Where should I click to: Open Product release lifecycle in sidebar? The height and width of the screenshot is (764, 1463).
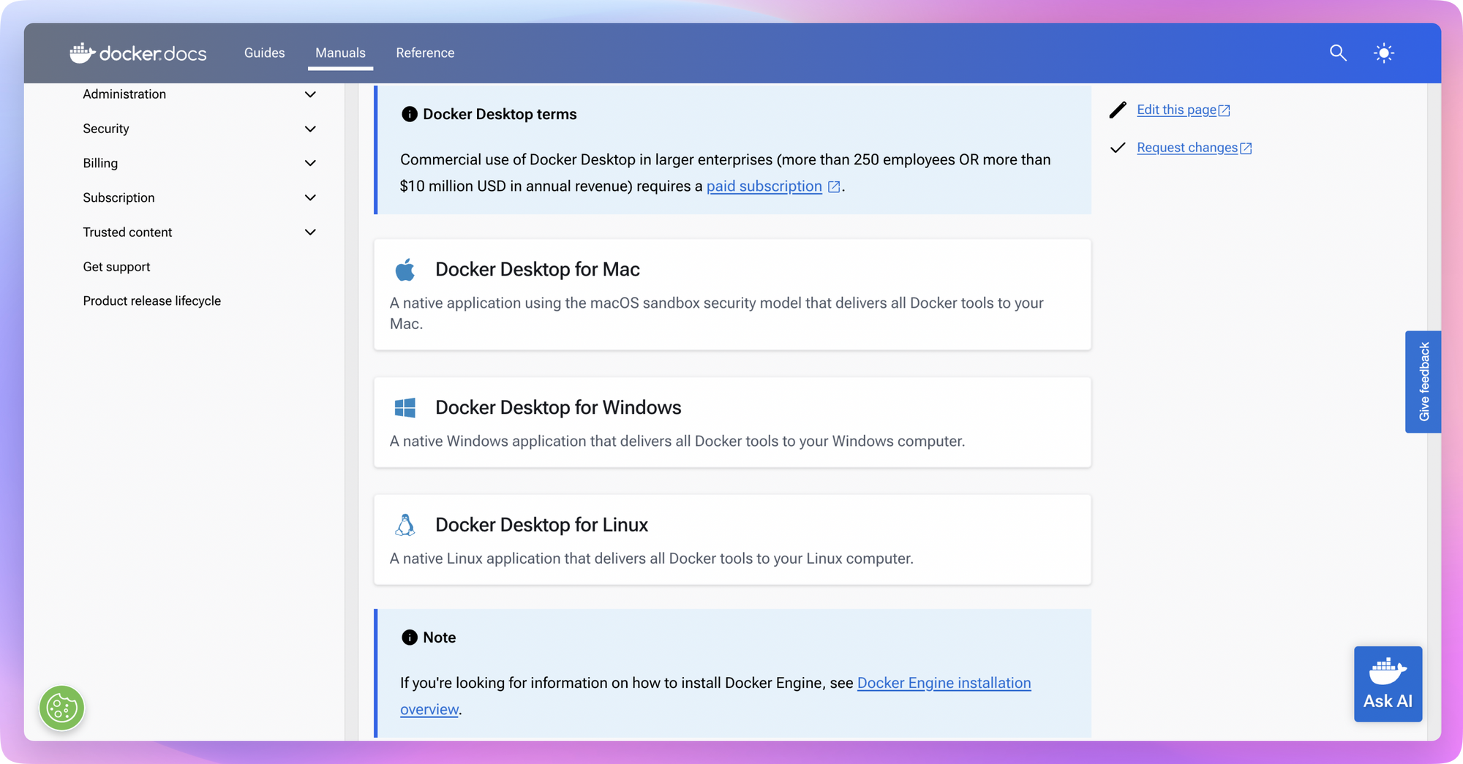[x=151, y=300]
